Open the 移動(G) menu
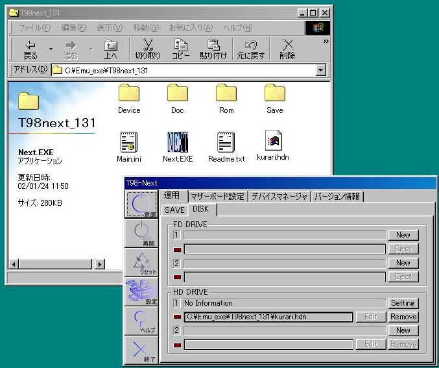The width and height of the screenshot is (439, 368). coord(146,27)
